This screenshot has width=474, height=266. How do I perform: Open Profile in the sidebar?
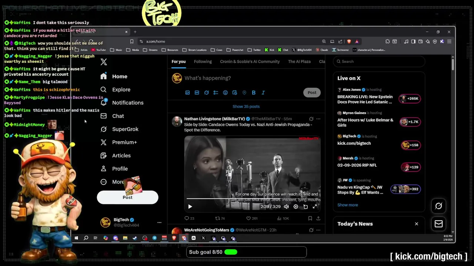click(114, 168)
